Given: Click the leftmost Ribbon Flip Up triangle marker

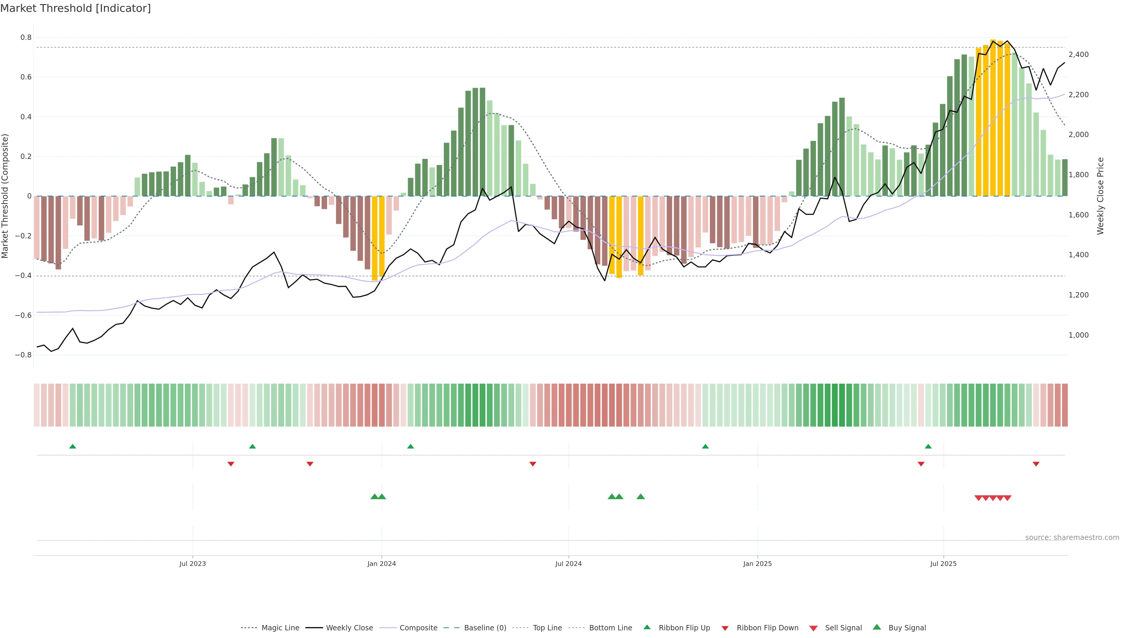Looking at the screenshot, I should (73, 447).
